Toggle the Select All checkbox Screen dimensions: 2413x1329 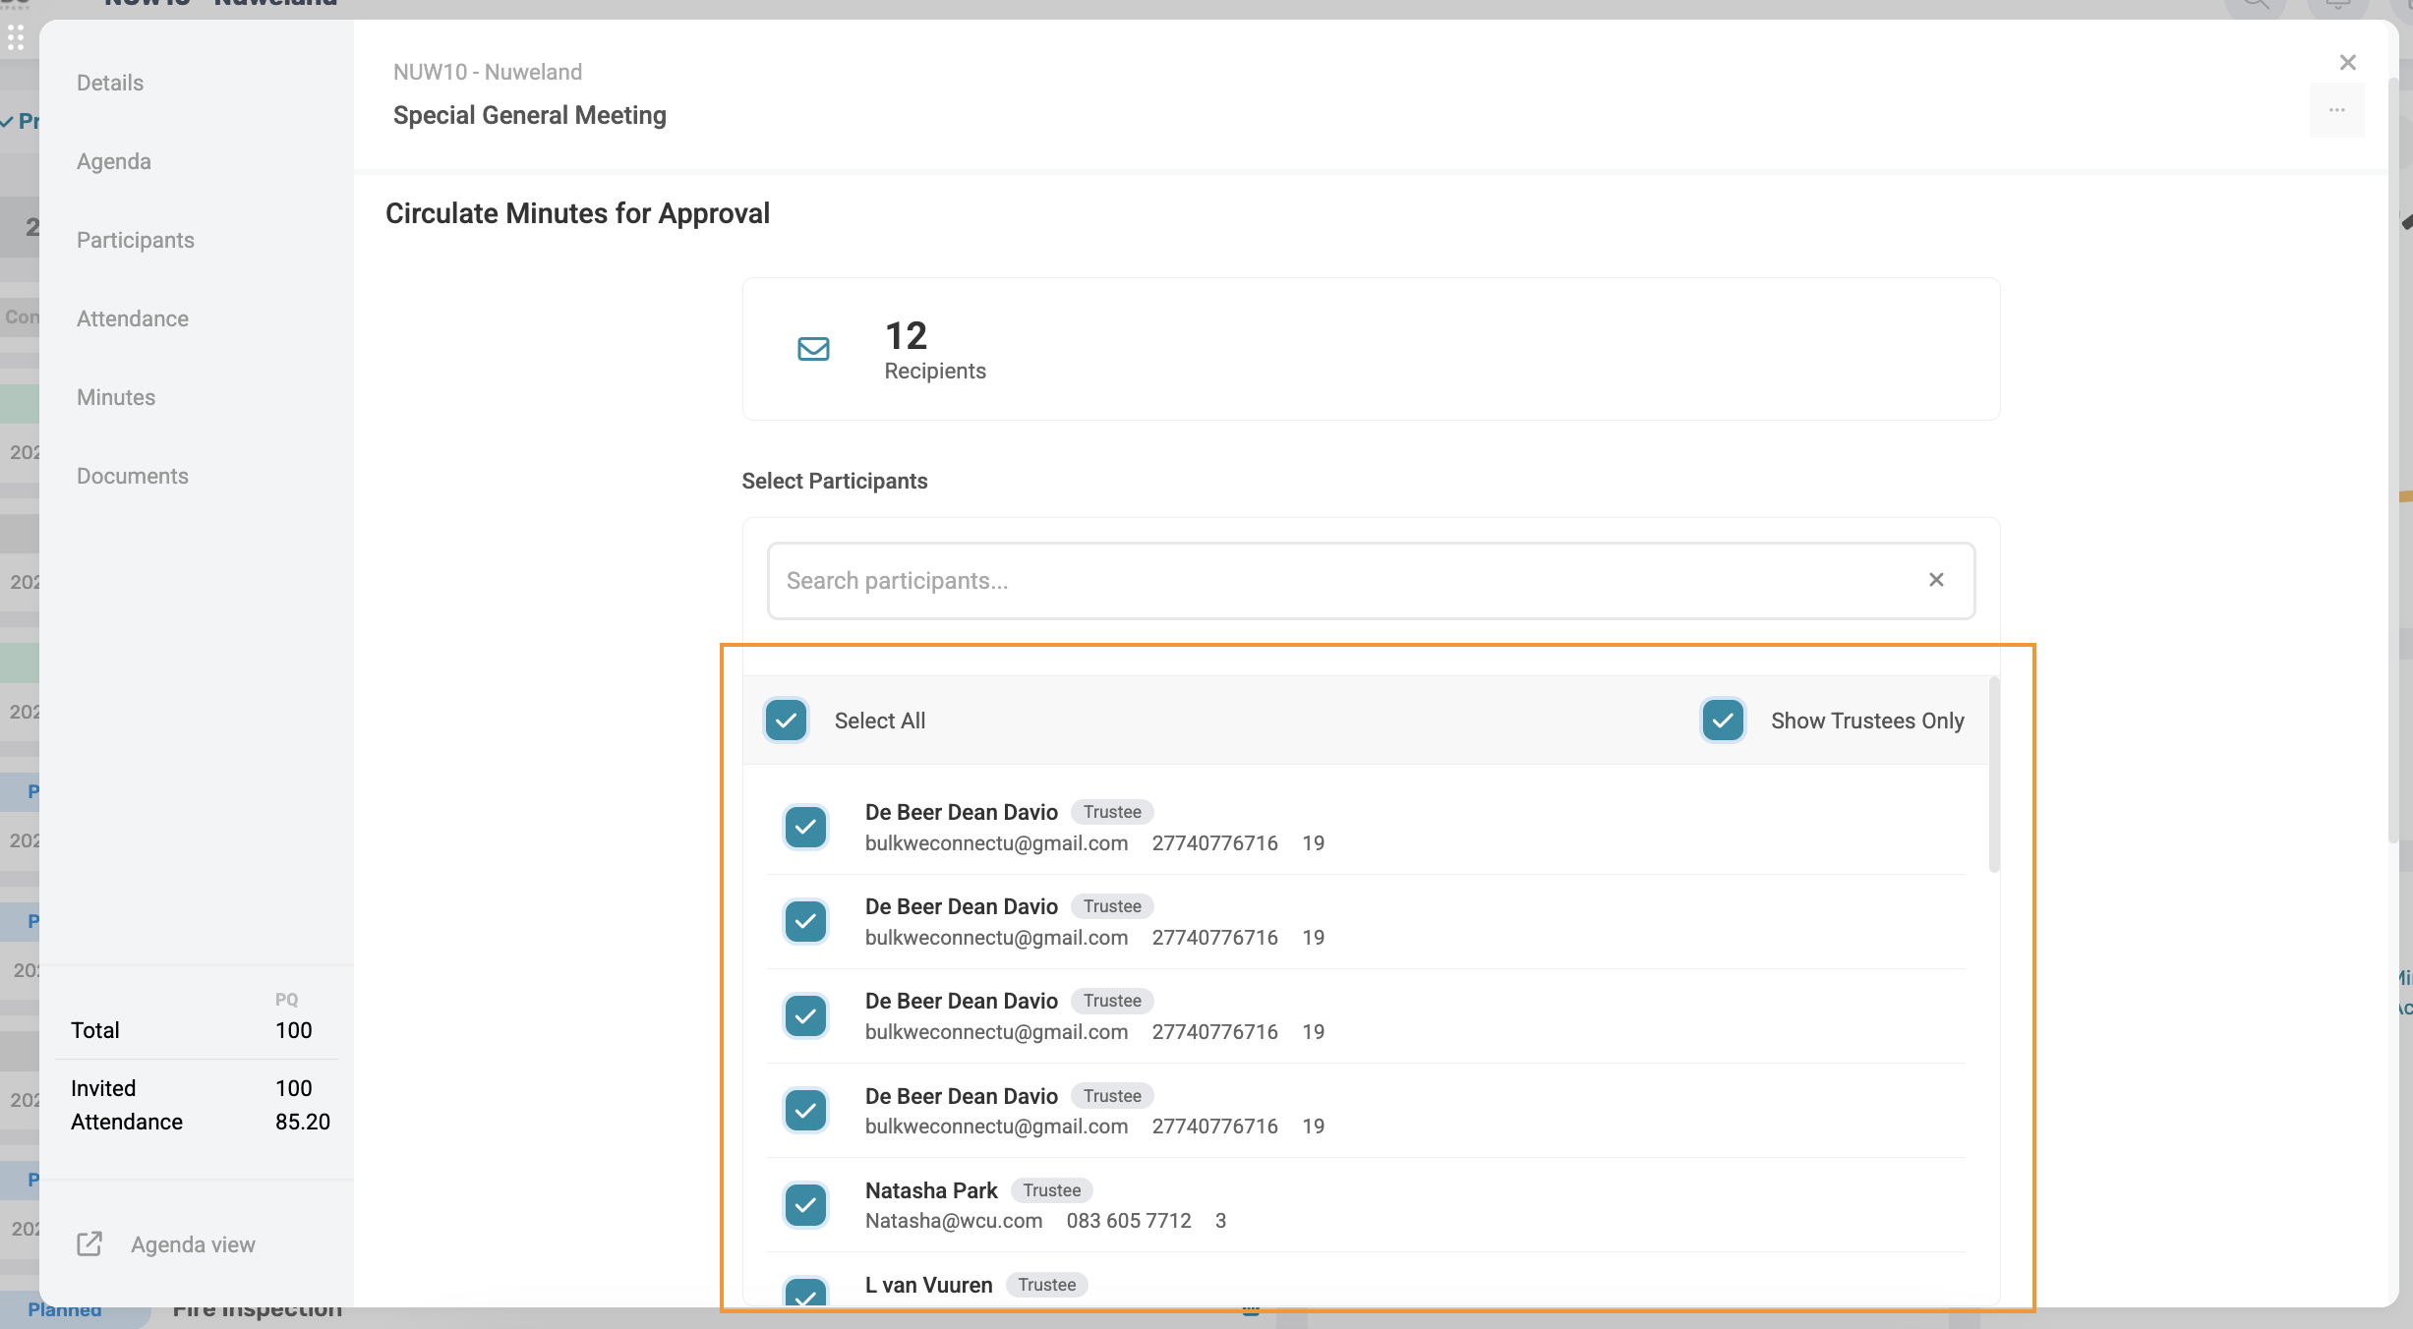coord(787,721)
